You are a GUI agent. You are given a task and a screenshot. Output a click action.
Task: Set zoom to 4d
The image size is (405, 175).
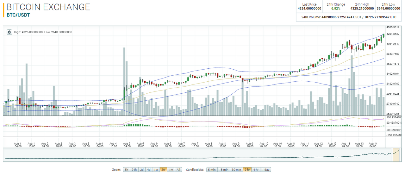pos(149,170)
